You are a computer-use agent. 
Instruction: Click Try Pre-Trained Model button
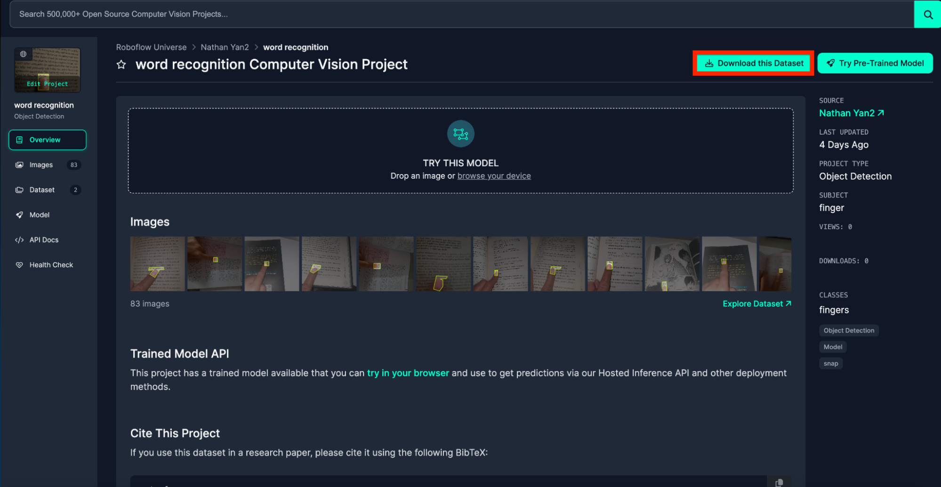tap(875, 63)
